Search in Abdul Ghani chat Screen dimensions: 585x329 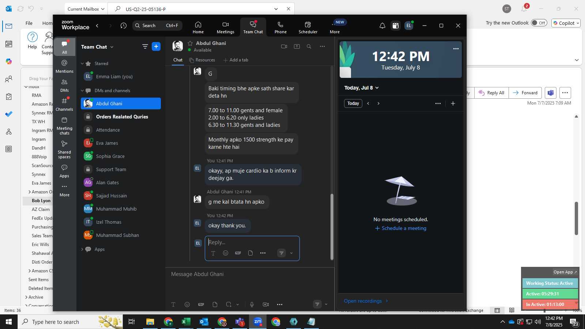pyautogui.click(x=309, y=46)
